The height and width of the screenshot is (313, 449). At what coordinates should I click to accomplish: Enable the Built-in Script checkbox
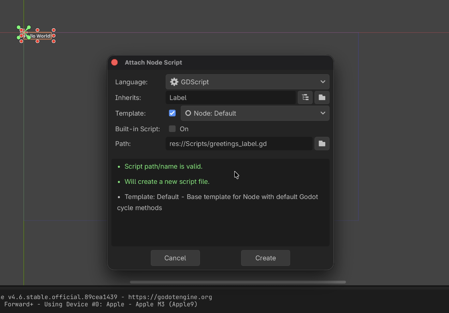pyautogui.click(x=172, y=129)
